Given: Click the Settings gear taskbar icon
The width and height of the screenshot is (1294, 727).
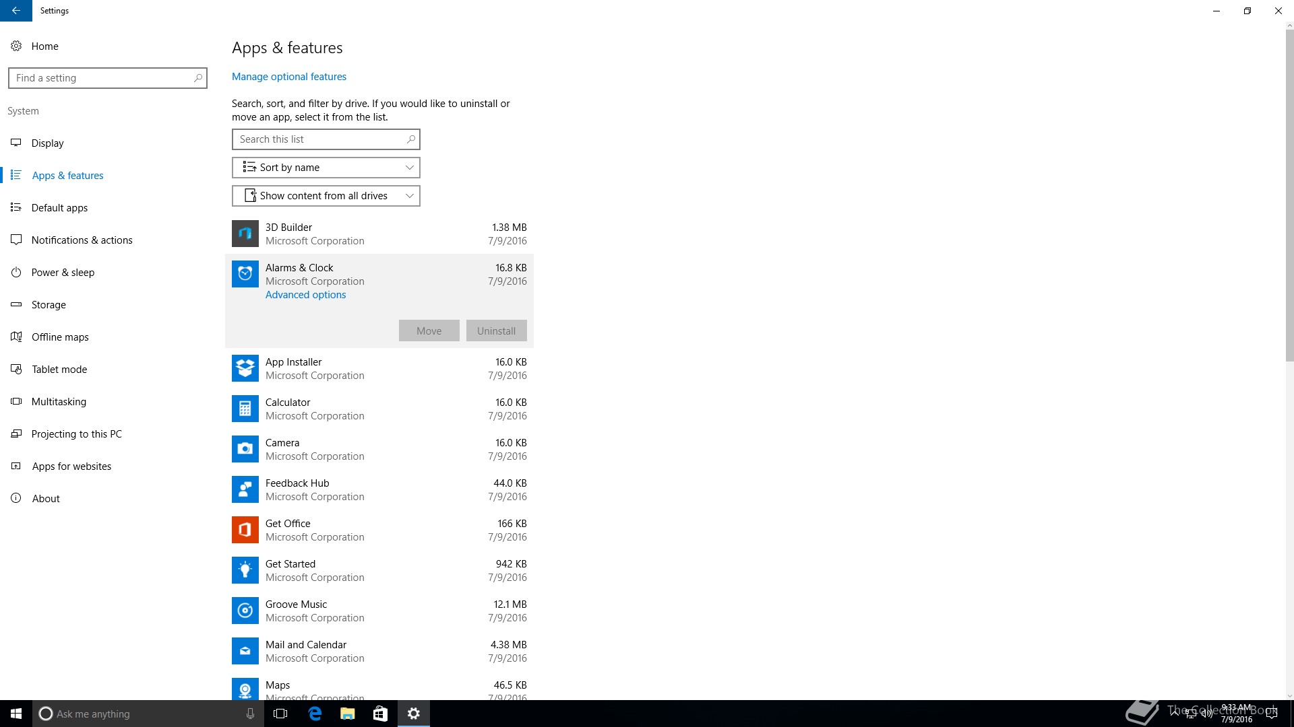Looking at the screenshot, I should (414, 714).
